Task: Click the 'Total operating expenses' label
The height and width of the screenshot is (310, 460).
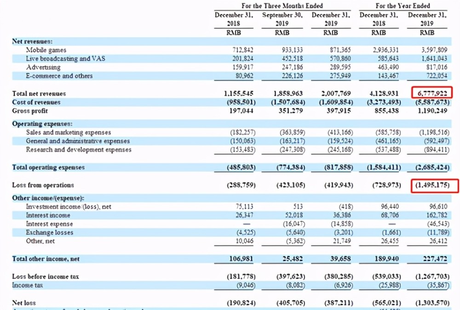Action: [48, 167]
